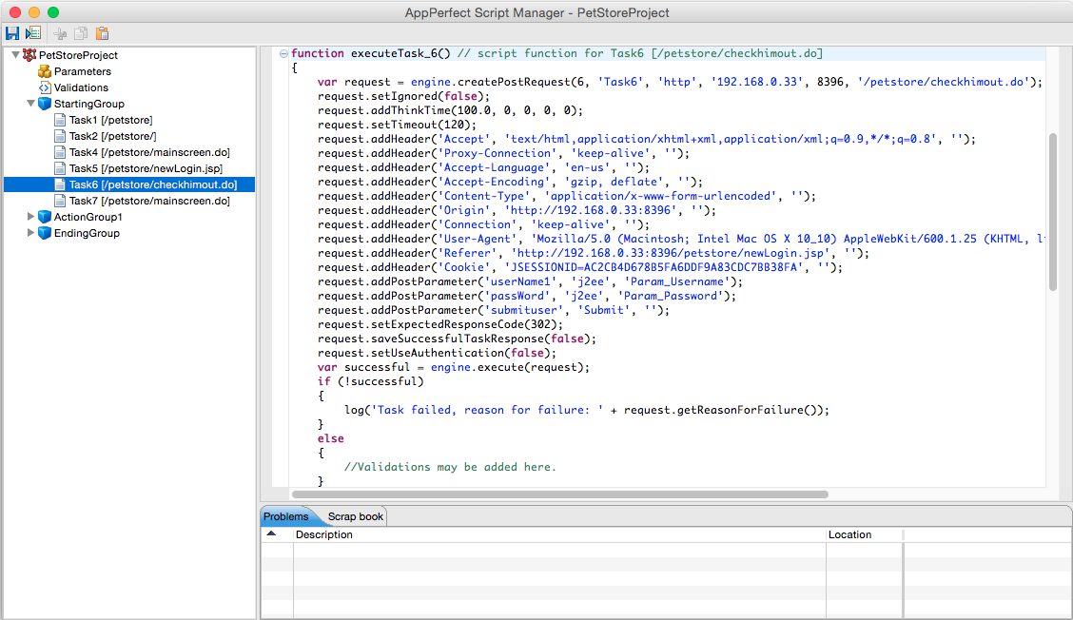Collapse the PetStoreProject tree root

coord(16,55)
